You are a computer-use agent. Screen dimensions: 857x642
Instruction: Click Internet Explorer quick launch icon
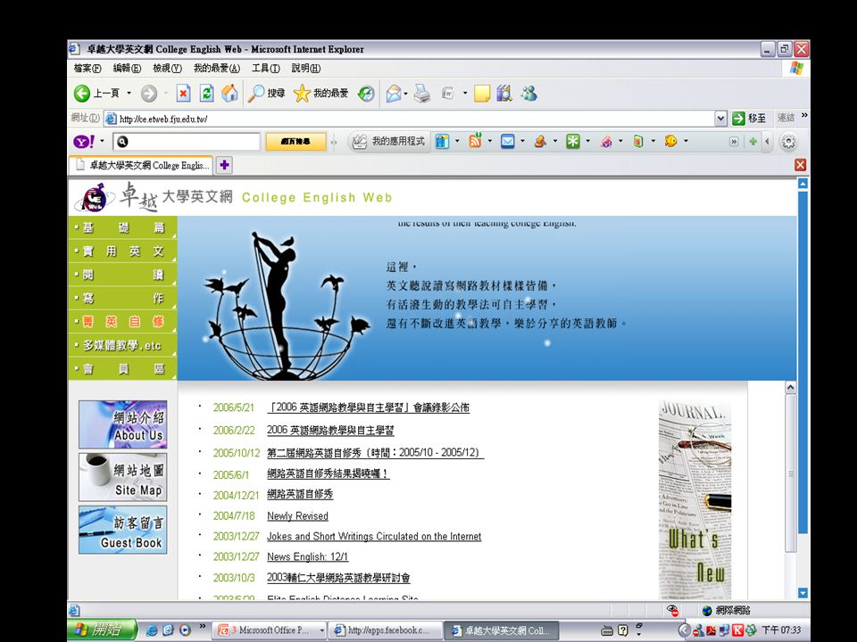click(152, 630)
